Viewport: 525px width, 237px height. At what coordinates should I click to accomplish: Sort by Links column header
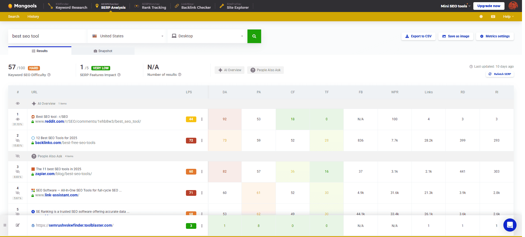click(x=429, y=92)
